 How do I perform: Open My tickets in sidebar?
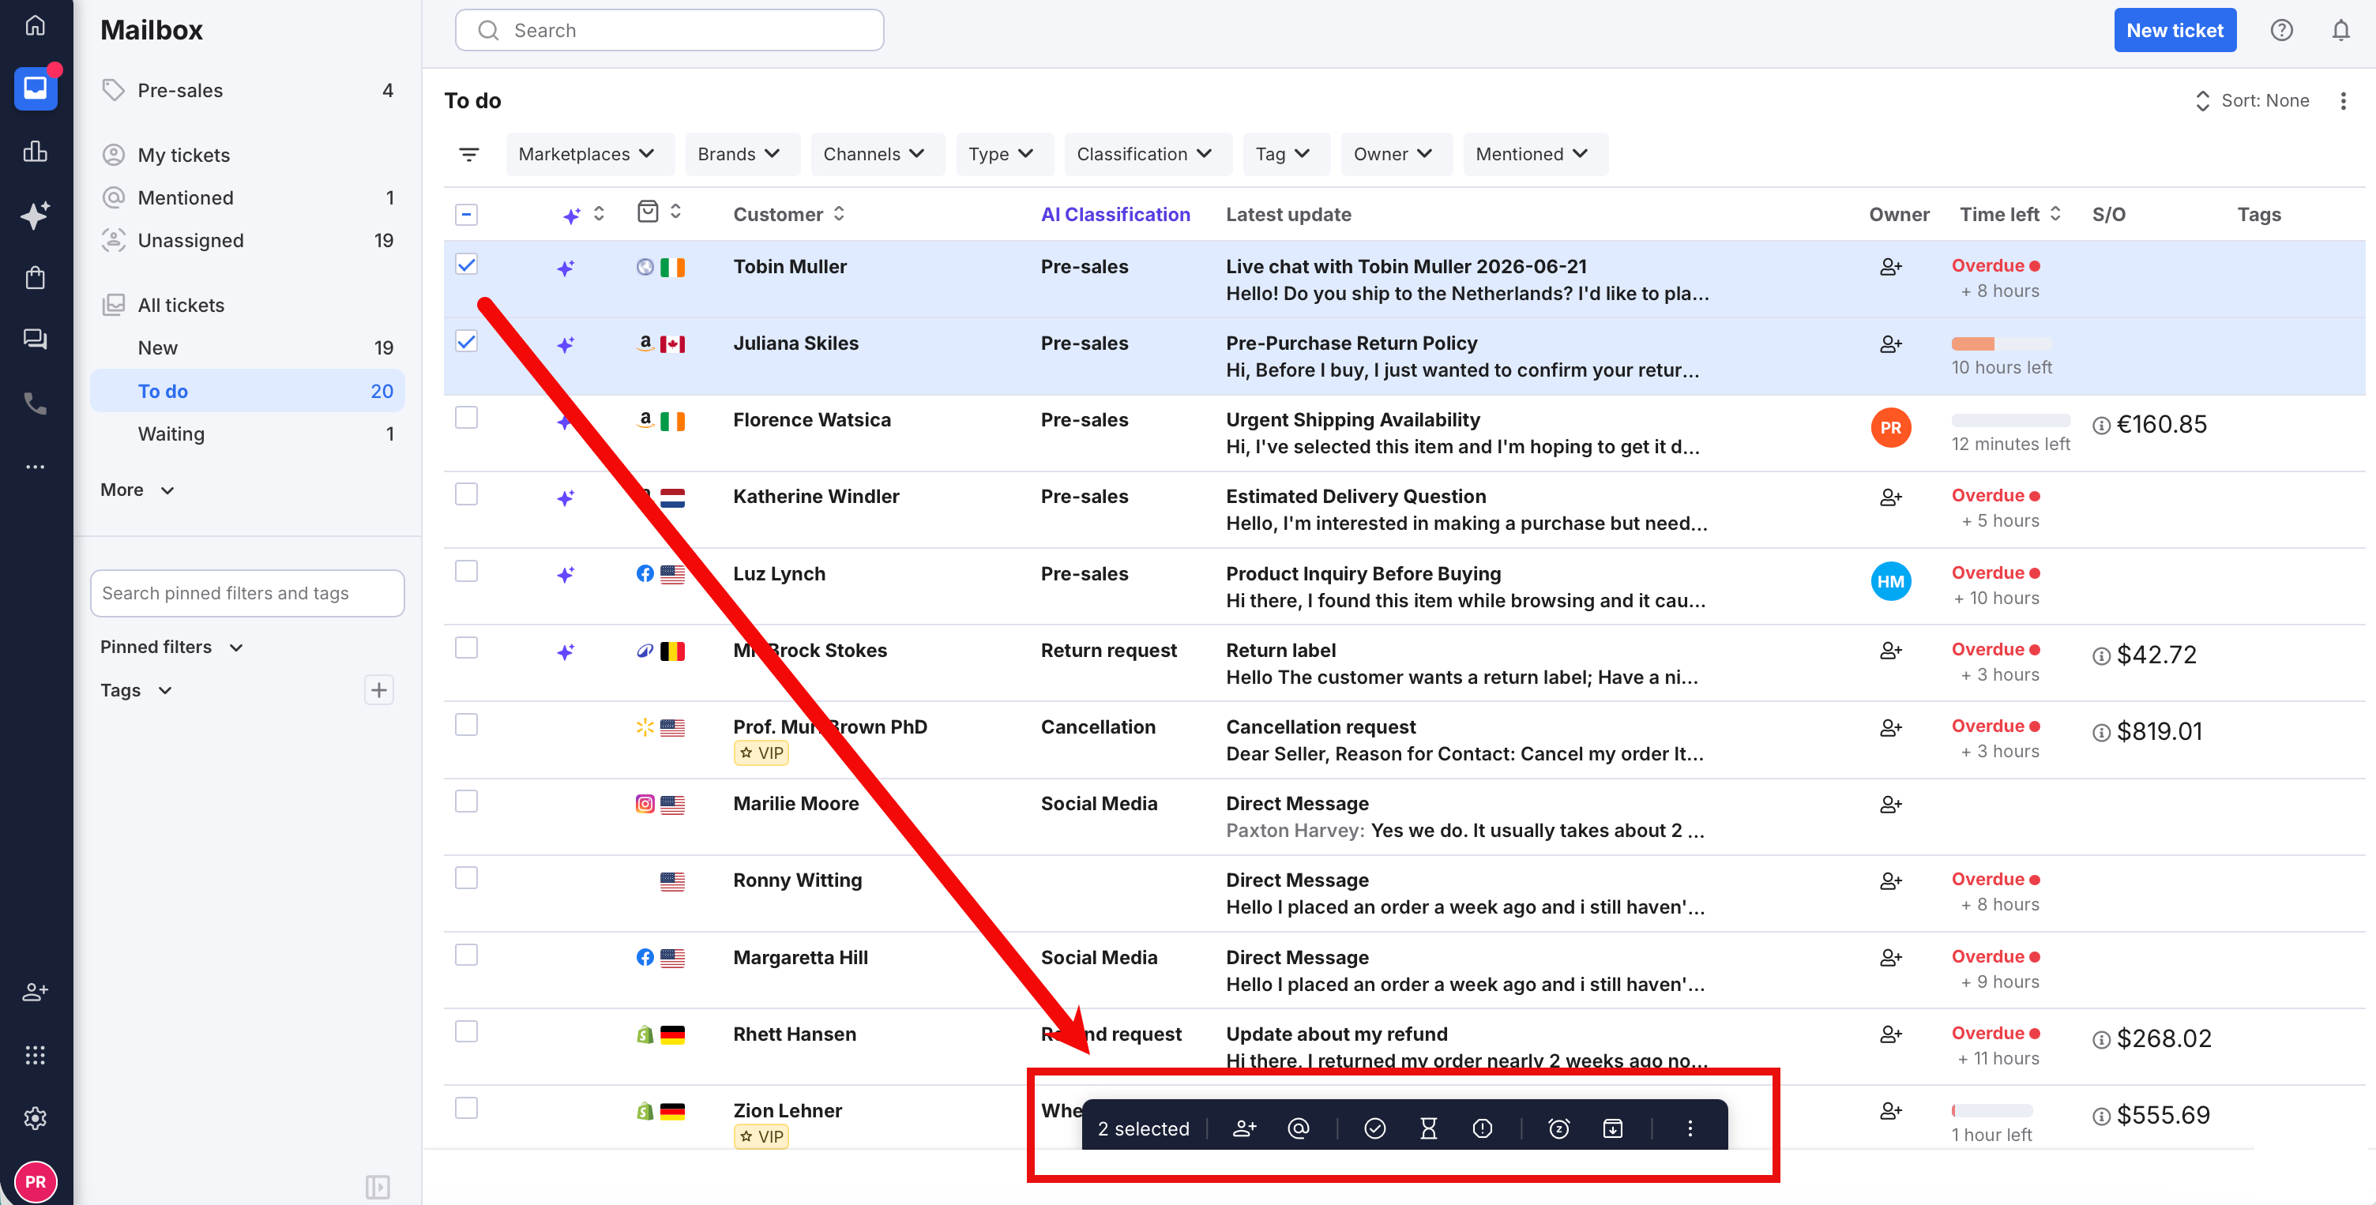pyautogui.click(x=247, y=155)
